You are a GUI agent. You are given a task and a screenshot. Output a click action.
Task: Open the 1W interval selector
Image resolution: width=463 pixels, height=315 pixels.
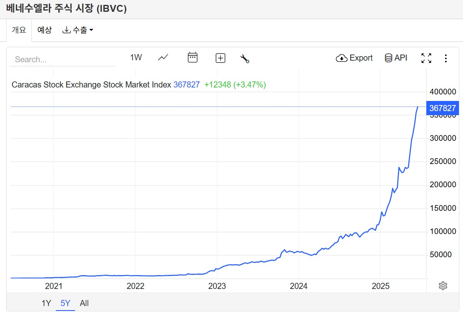136,57
